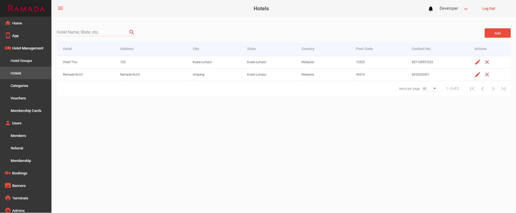Screen dimensions: 516x213
Task: Click the Hotel column header
Action: click(67, 49)
